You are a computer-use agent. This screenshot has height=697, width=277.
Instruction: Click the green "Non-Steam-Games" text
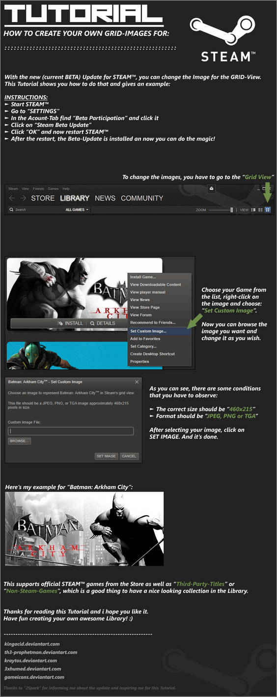coord(32,591)
